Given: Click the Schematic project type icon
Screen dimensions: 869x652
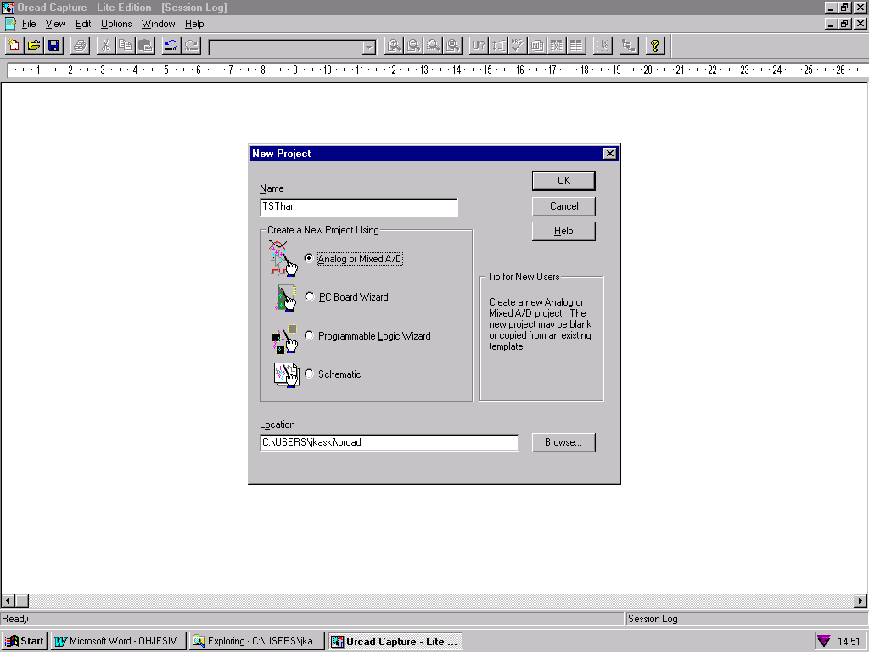Looking at the screenshot, I should [287, 375].
